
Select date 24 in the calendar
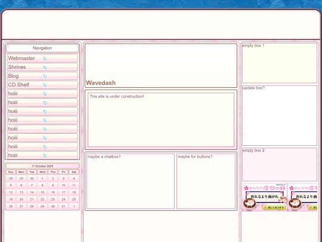(63, 199)
